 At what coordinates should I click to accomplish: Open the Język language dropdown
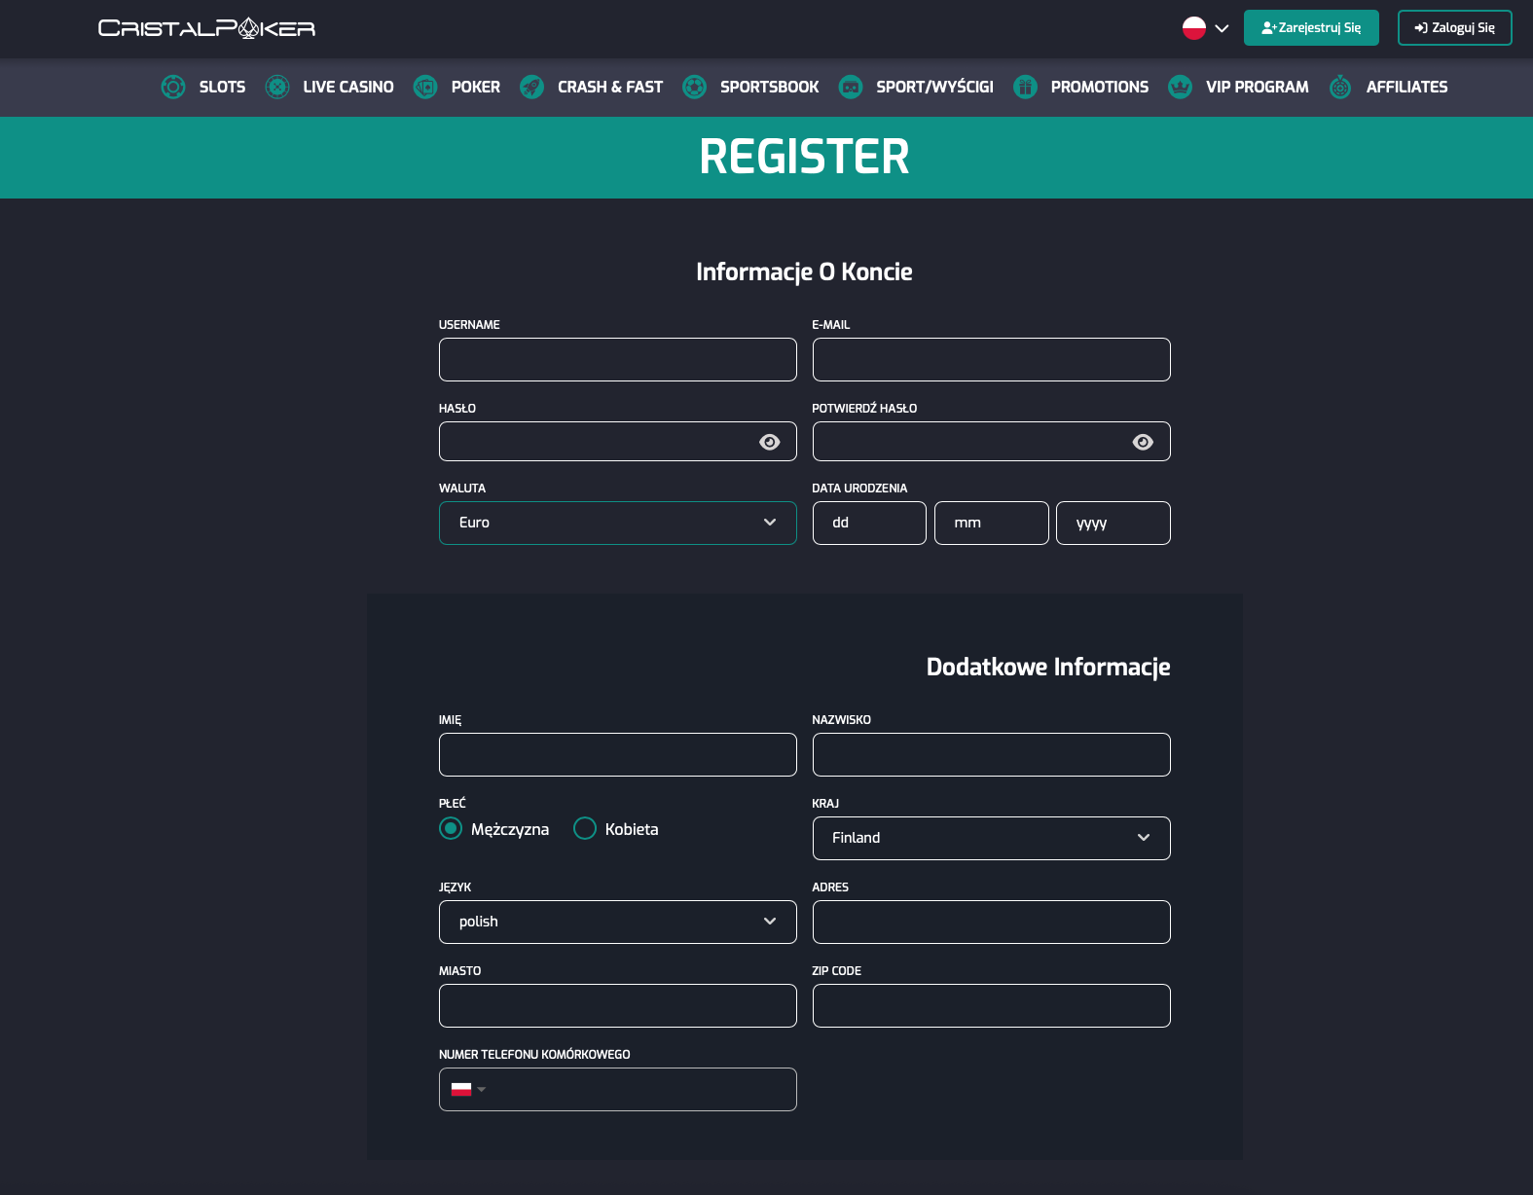coord(617,922)
